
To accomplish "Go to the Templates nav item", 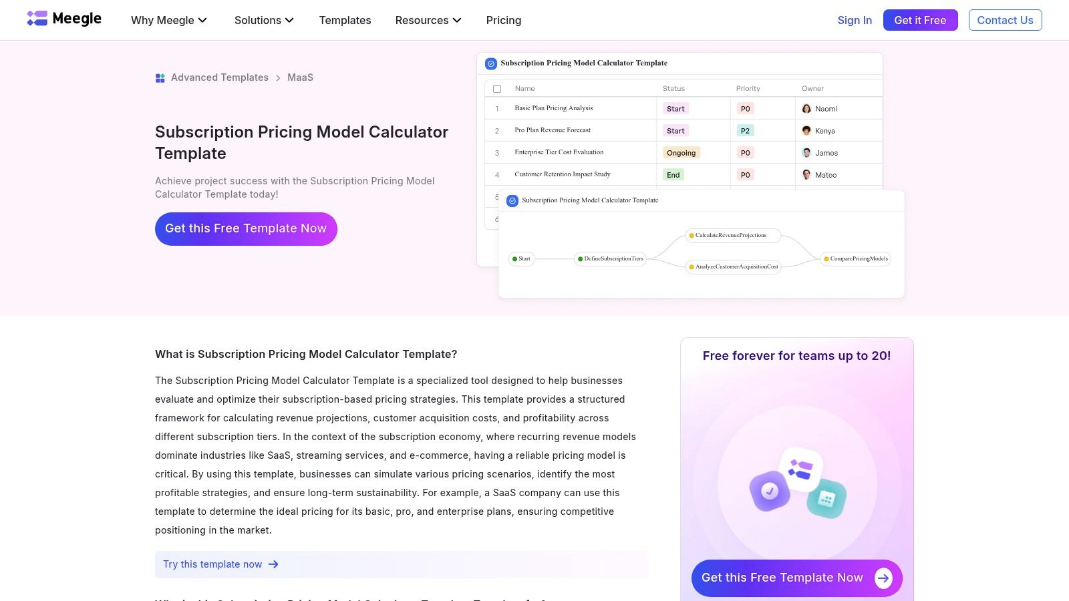I will [x=345, y=20].
